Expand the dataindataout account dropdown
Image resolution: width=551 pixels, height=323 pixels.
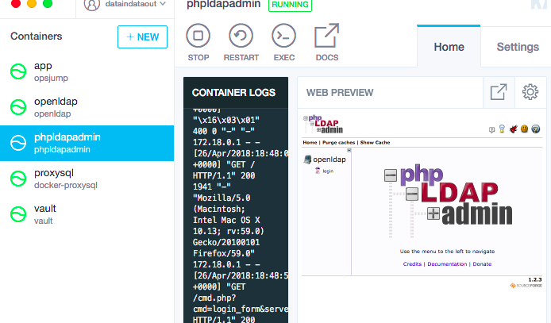tap(125, 5)
